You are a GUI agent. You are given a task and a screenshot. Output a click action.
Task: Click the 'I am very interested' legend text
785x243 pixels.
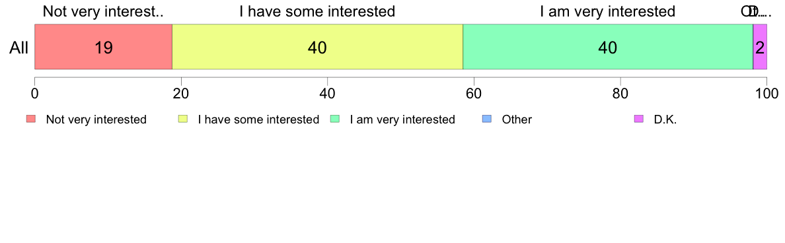pyautogui.click(x=402, y=120)
